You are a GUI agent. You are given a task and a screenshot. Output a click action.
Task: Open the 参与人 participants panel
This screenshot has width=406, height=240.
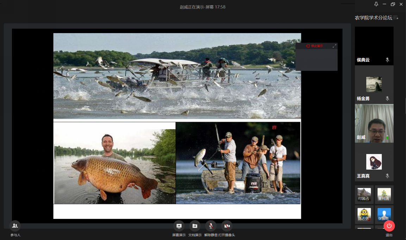click(x=15, y=226)
